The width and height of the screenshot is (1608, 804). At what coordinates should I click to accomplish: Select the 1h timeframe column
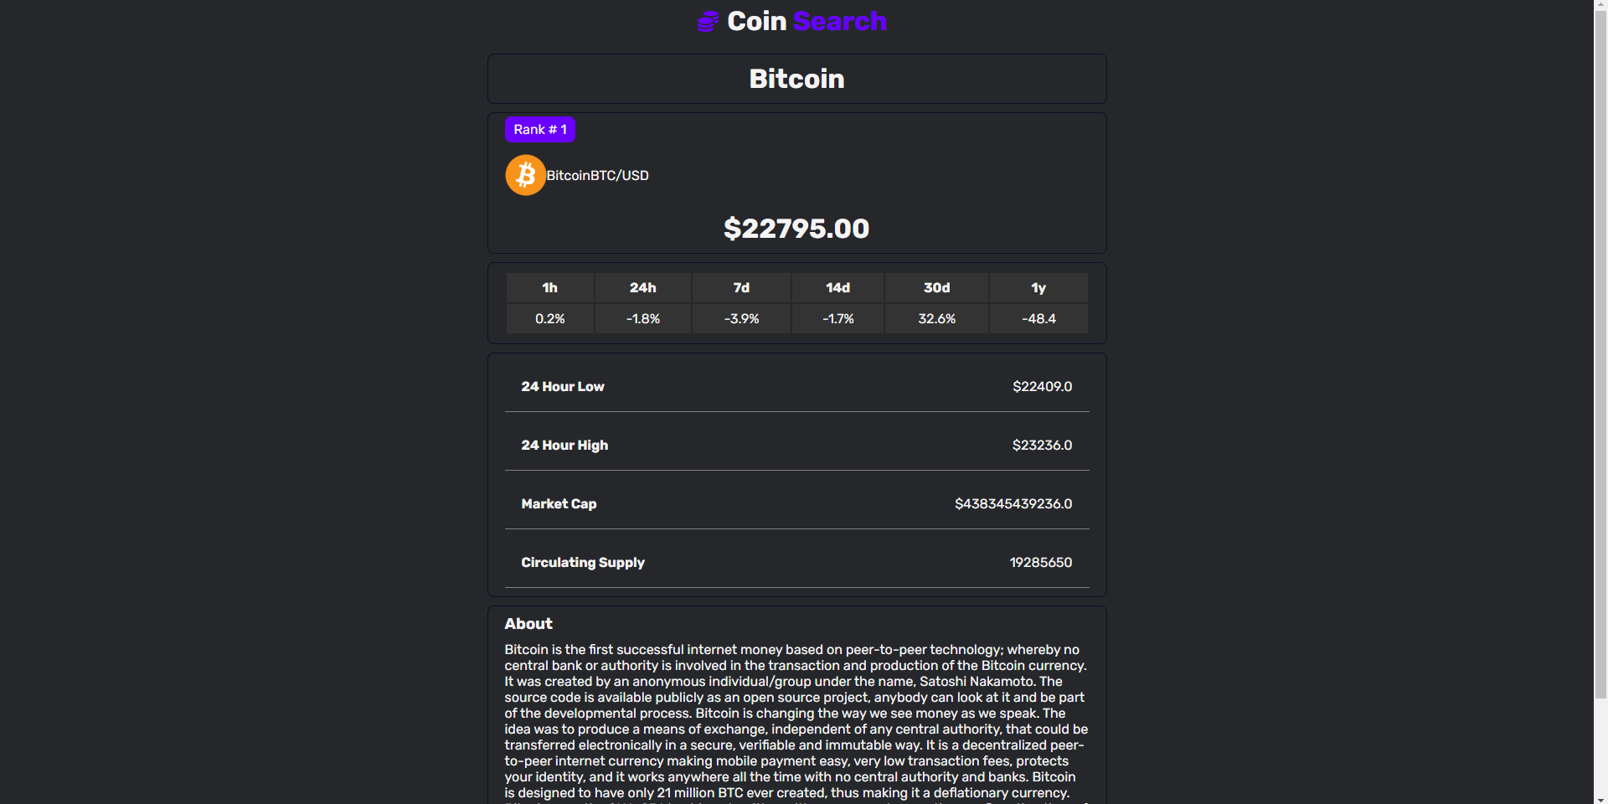click(550, 287)
